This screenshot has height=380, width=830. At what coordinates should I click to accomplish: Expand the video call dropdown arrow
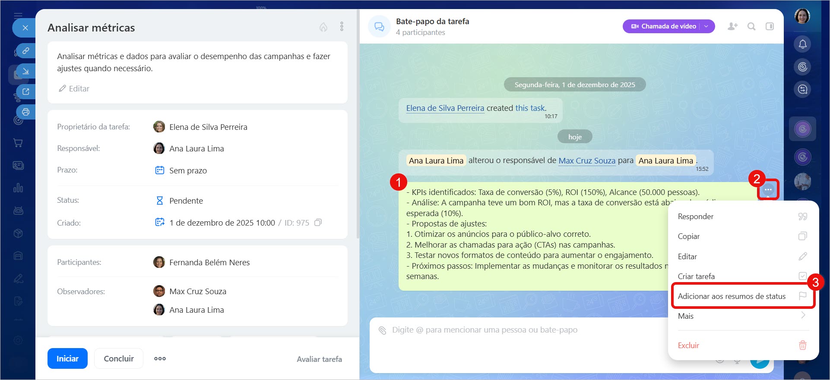coord(706,26)
